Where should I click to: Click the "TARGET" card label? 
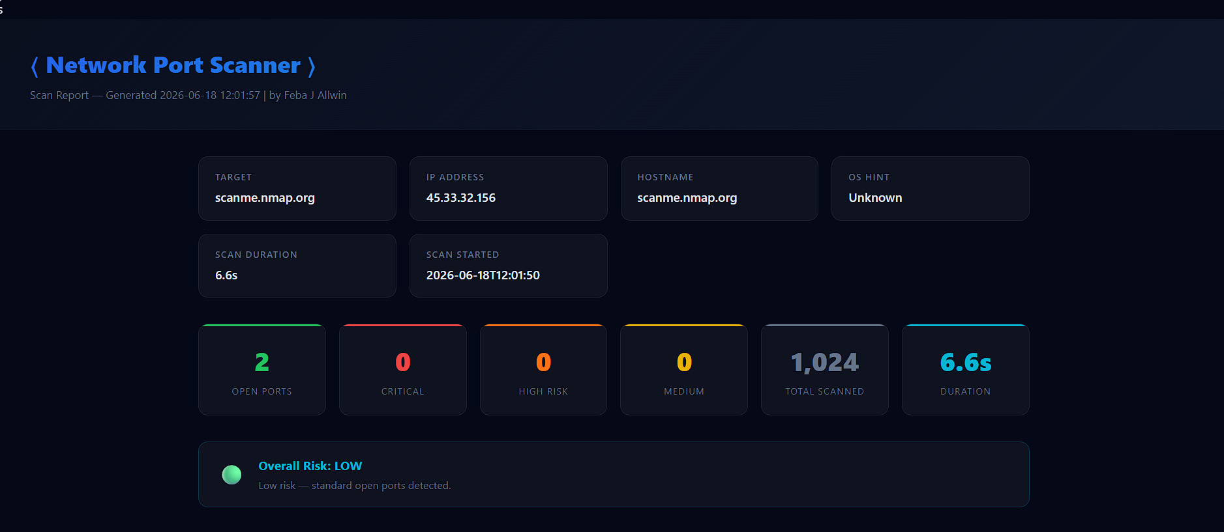tap(233, 177)
